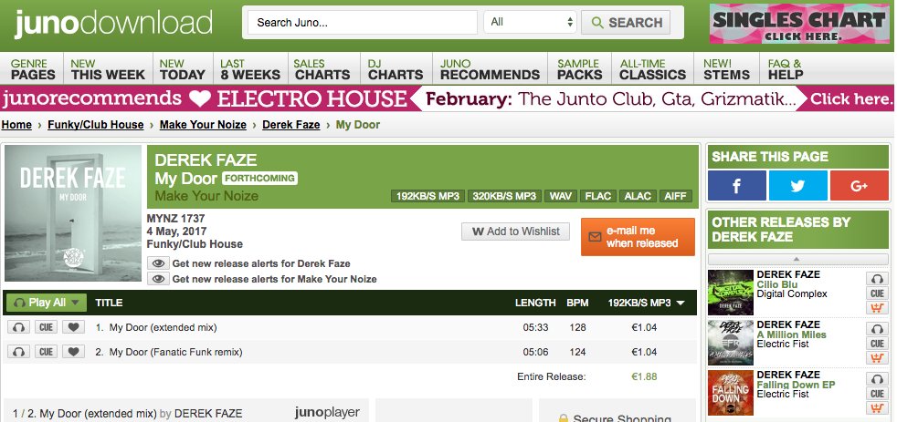Share page on Twitter
Viewport: 897px width, 422px height.
(x=797, y=186)
